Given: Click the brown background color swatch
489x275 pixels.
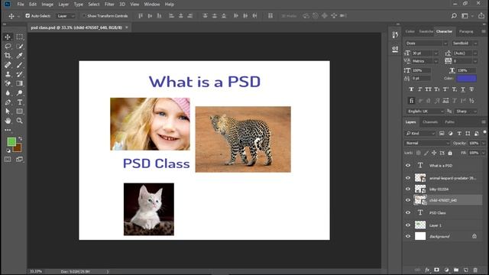Looking at the screenshot, I should coord(18,149).
